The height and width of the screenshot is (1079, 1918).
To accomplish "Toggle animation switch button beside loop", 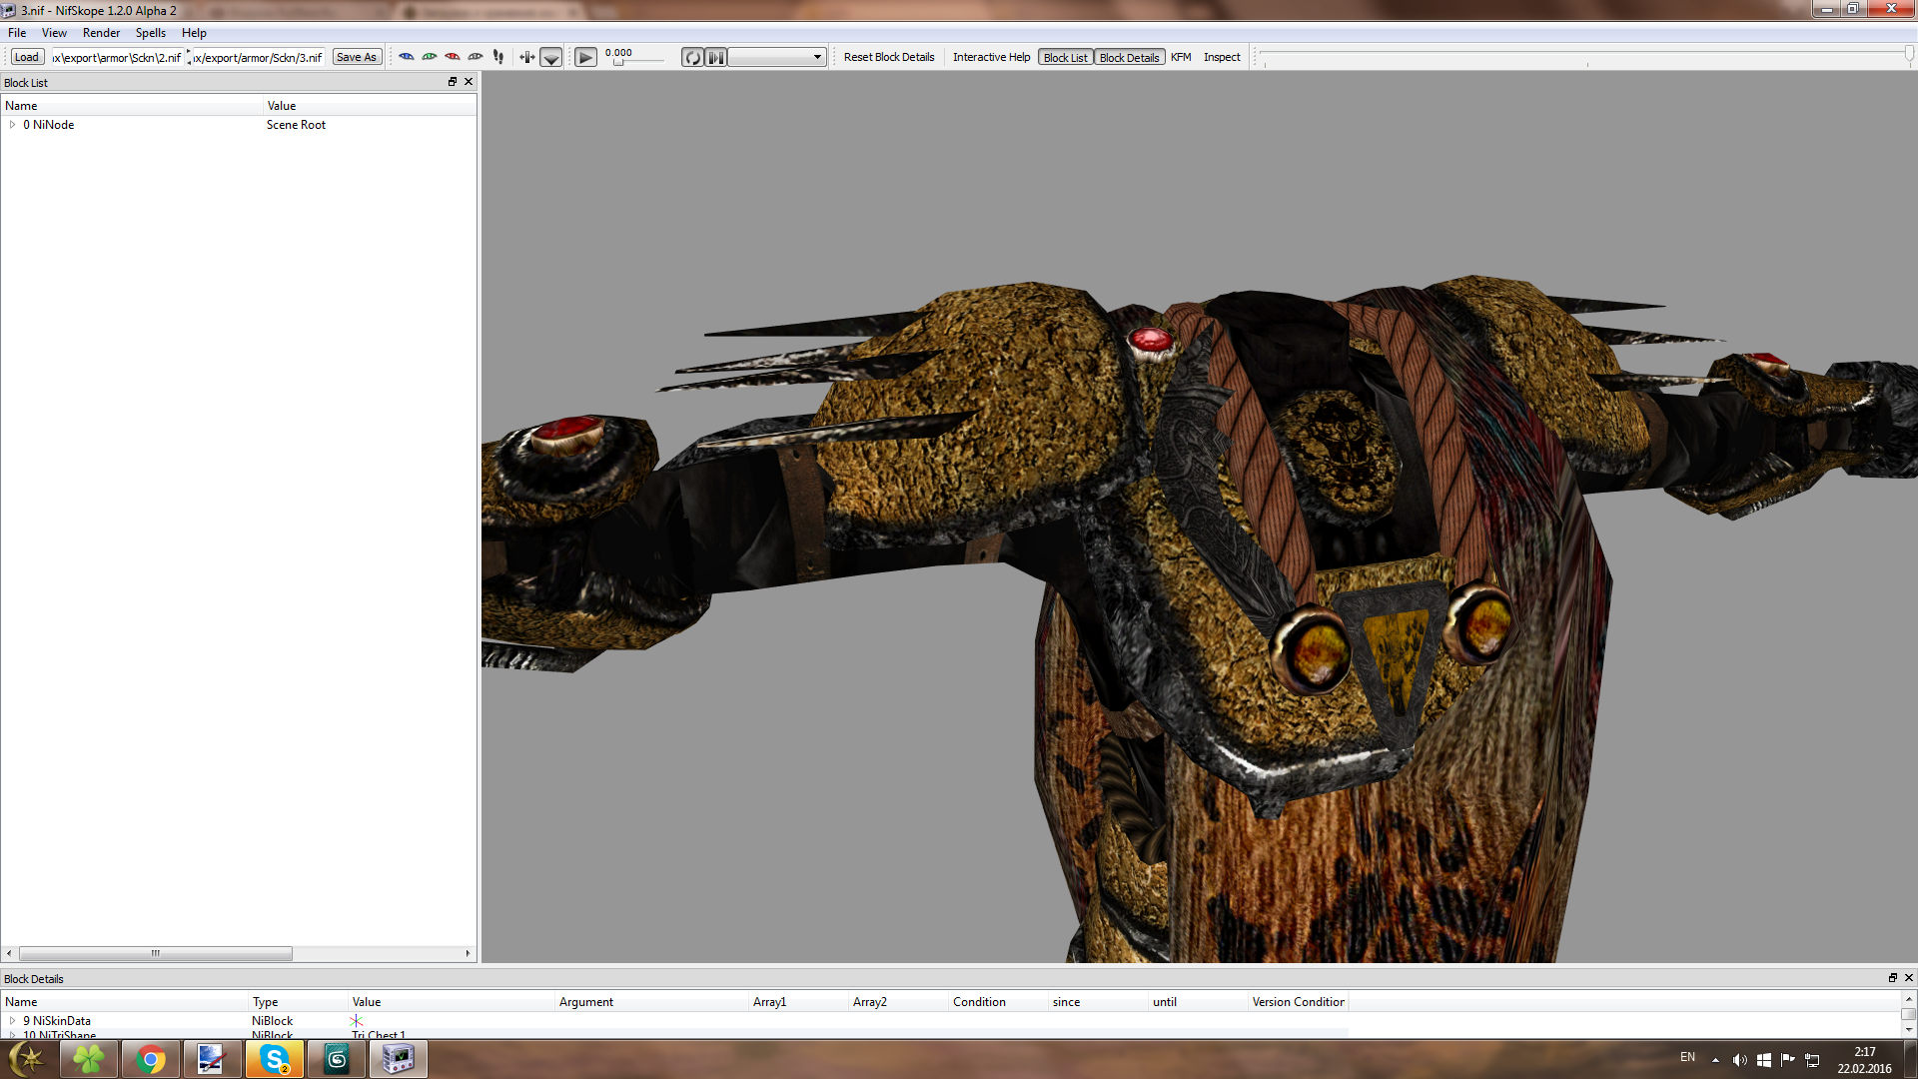I will coord(715,57).
